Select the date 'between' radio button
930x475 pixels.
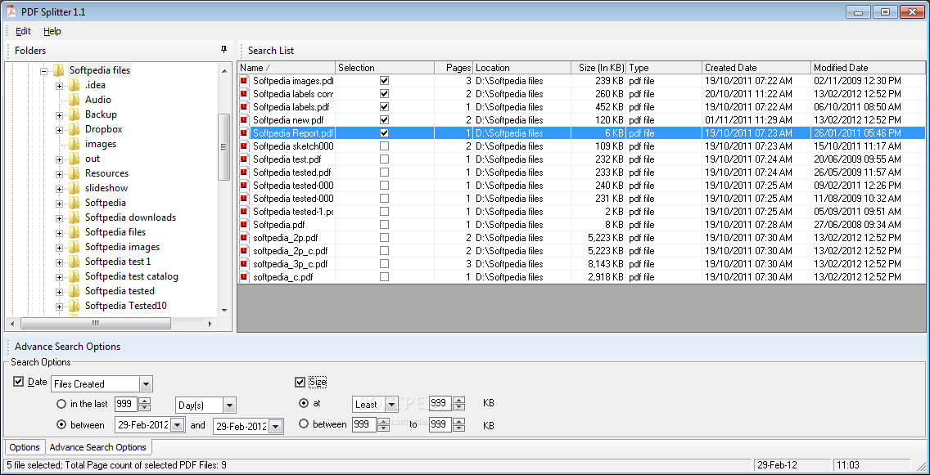click(x=61, y=424)
